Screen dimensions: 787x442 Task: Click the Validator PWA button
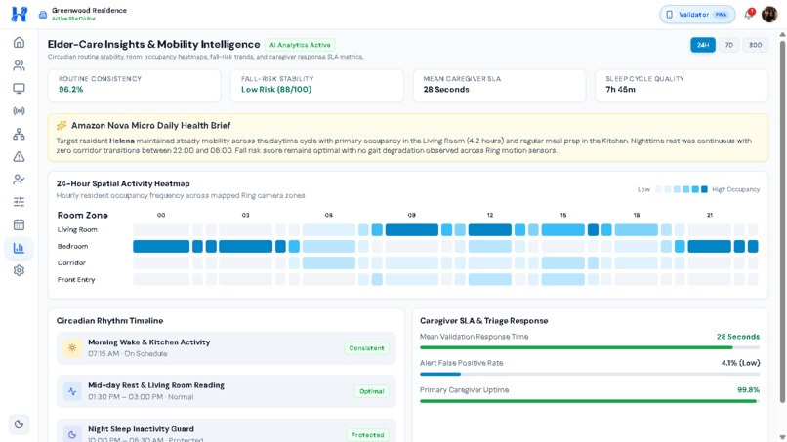(x=697, y=15)
